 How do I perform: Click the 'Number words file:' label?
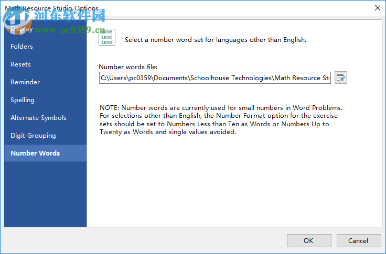coord(128,67)
